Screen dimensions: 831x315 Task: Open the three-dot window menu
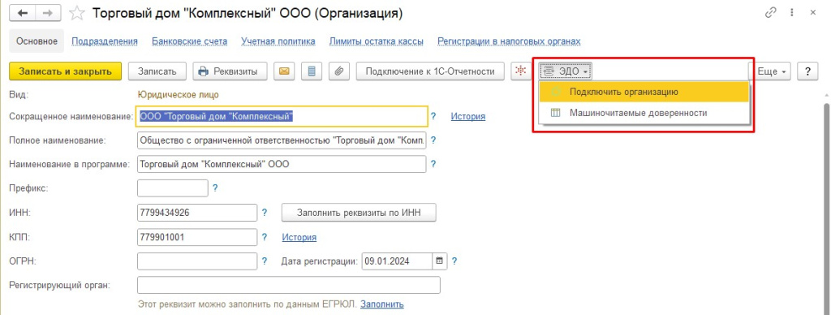coord(792,13)
